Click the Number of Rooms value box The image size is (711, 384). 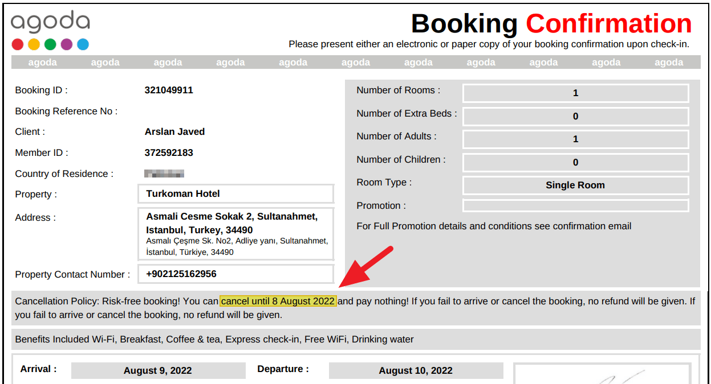(575, 93)
